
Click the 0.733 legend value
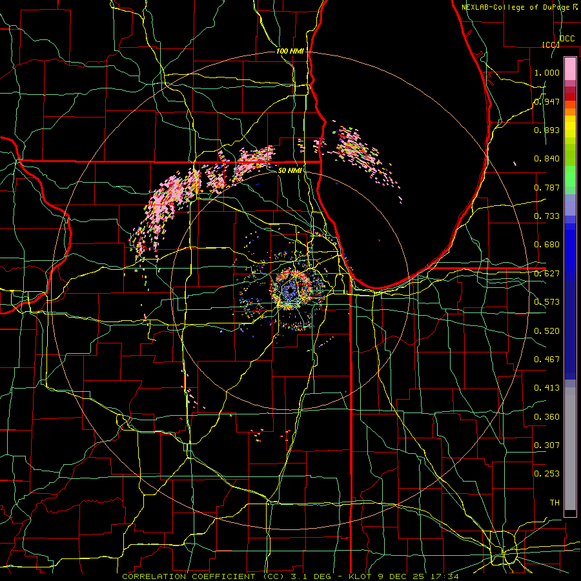pos(547,216)
